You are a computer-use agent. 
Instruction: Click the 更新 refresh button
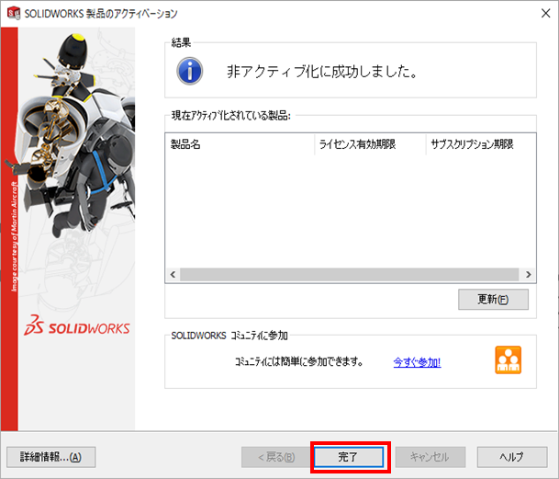(493, 300)
